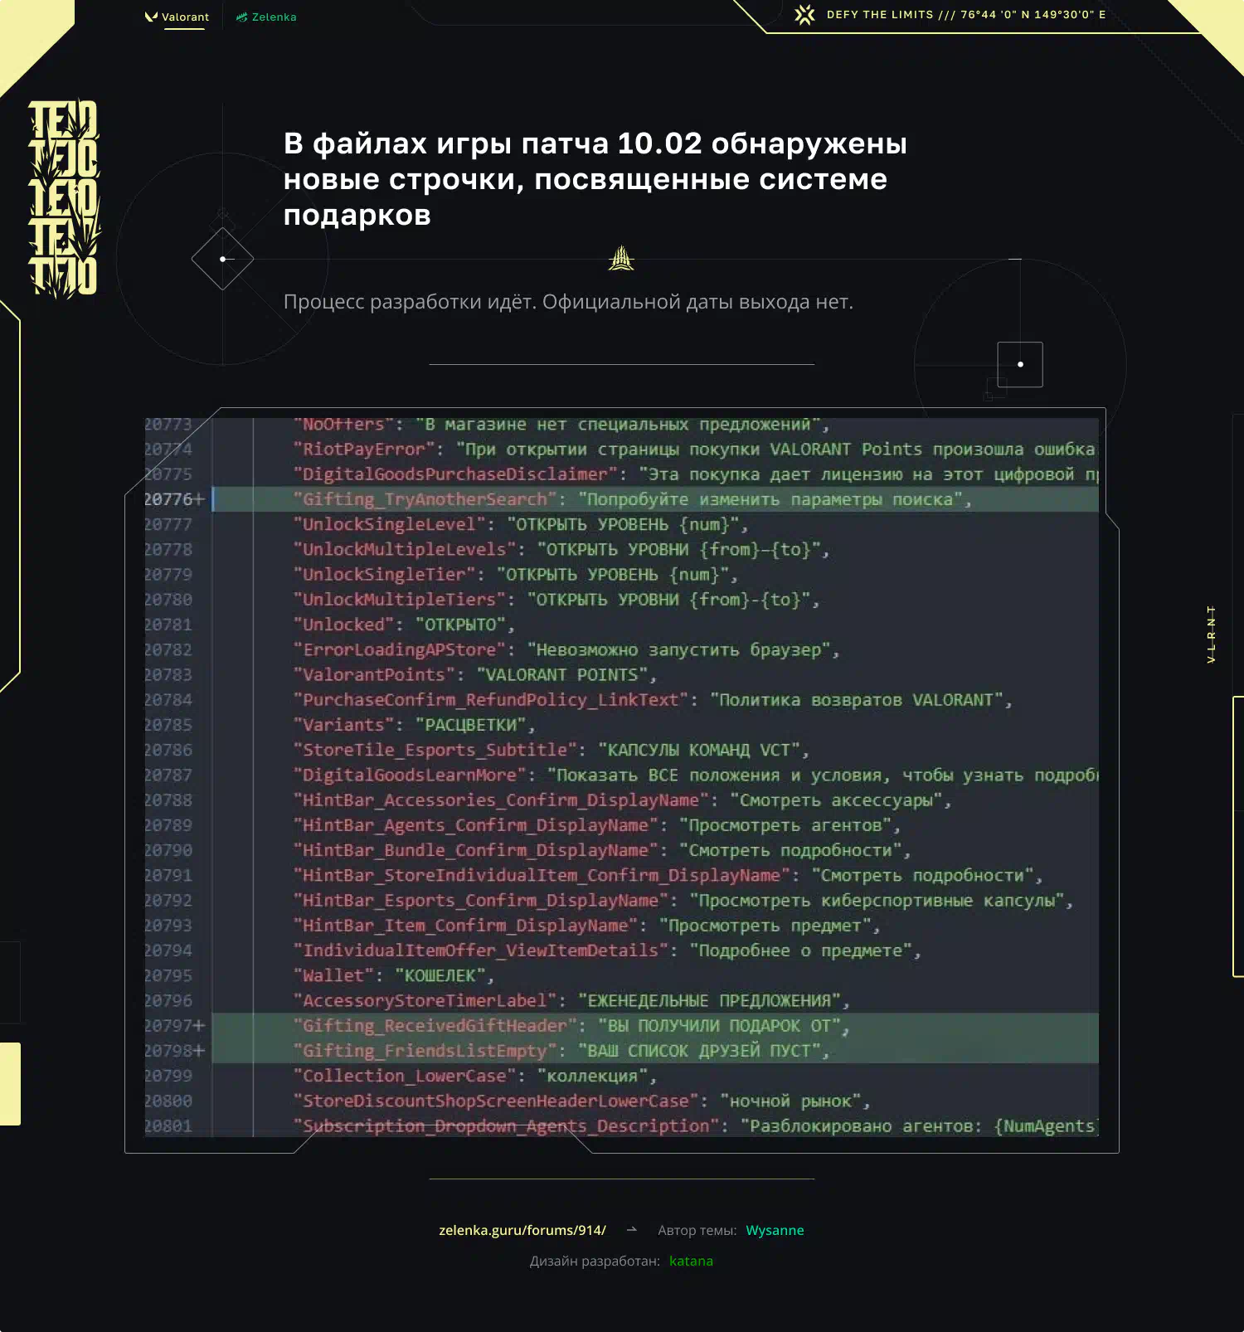The height and width of the screenshot is (1332, 1244).
Task: Click the 'Автор темы:' label
Action: tap(697, 1230)
